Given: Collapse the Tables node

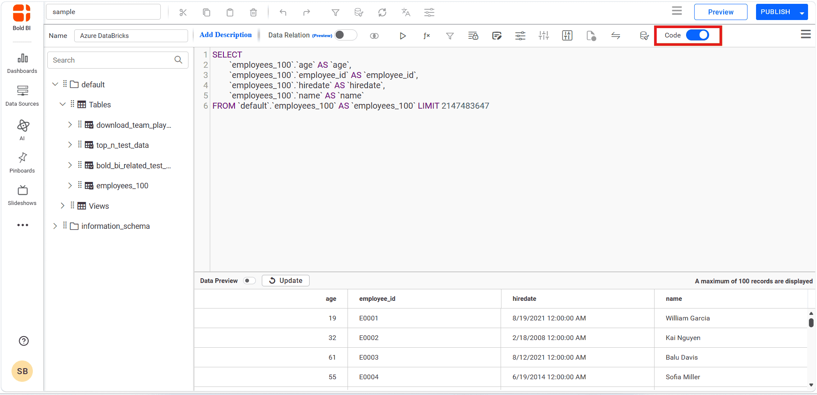Looking at the screenshot, I should (63, 104).
